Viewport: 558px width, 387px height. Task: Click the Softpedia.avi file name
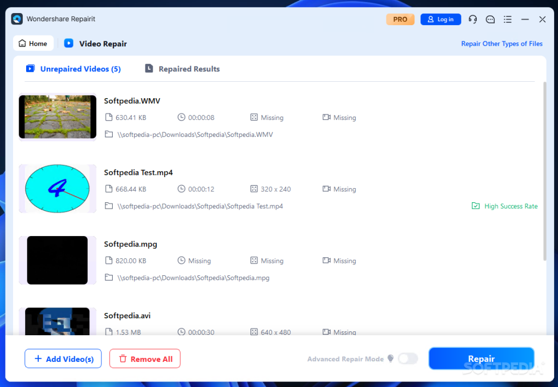click(128, 316)
